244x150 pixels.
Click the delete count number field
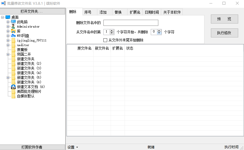tap(154, 32)
